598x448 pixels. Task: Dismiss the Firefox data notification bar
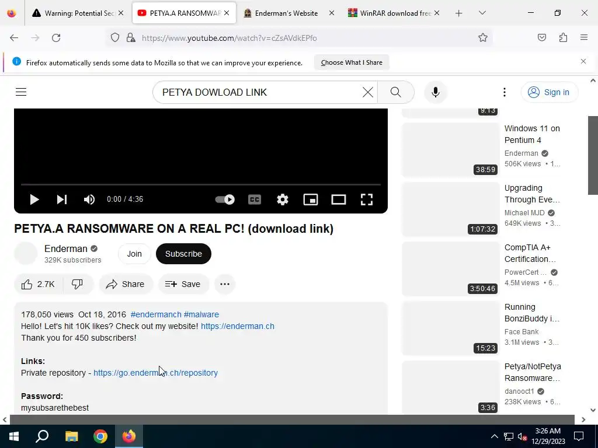click(583, 61)
